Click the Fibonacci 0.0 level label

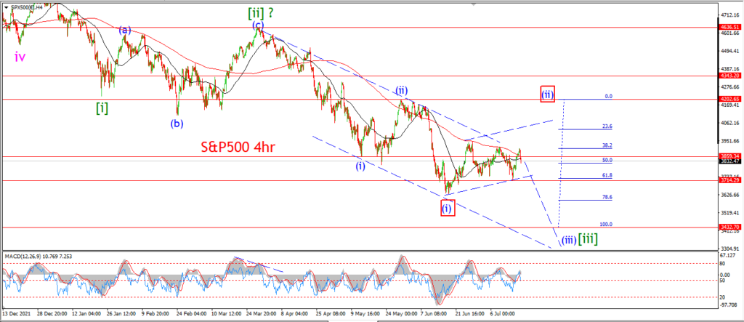[x=608, y=97]
